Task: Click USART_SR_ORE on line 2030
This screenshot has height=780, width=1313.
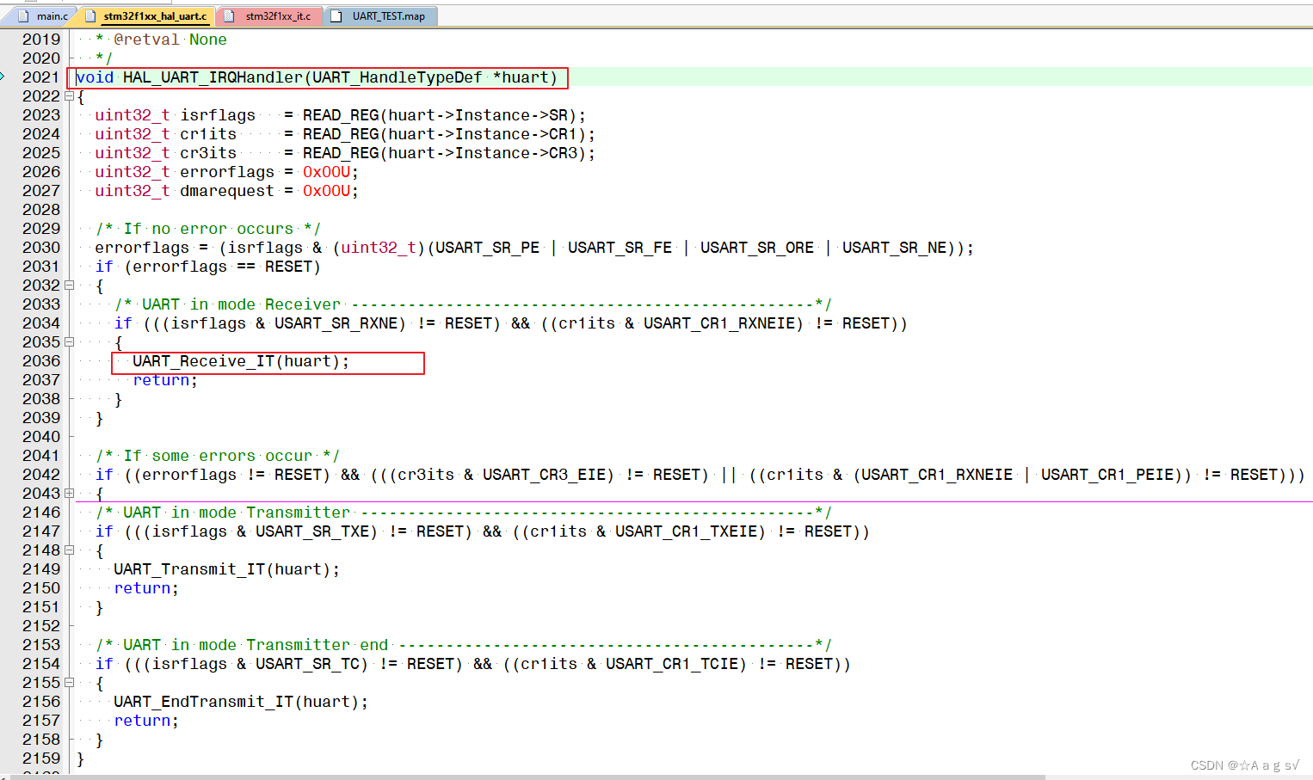Action: tap(757, 248)
